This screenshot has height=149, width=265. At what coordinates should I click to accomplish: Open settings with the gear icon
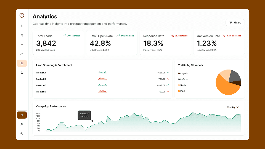[x=22, y=134]
